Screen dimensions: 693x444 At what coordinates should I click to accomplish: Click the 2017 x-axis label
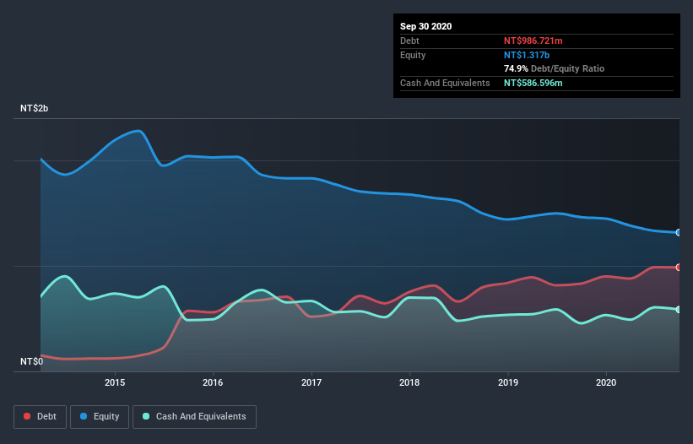pos(311,382)
